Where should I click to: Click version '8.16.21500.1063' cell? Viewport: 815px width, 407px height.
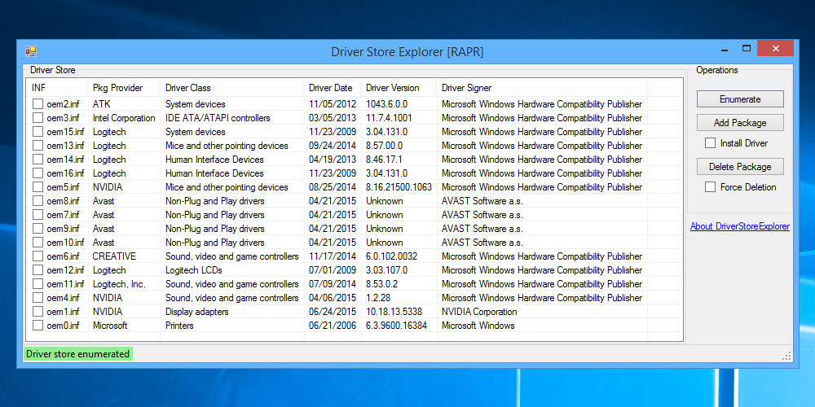pyautogui.click(x=399, y=187)
